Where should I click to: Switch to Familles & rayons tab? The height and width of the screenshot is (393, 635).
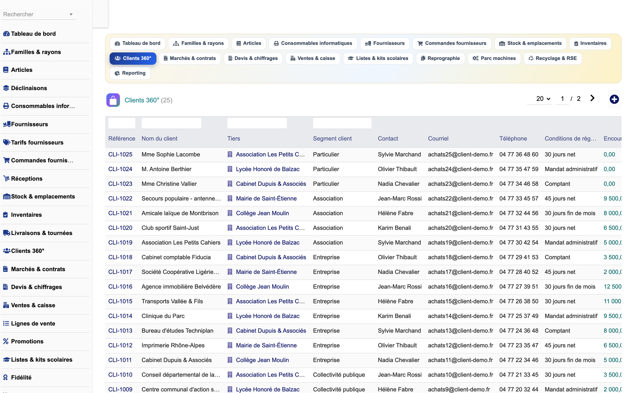[x=198, y=43]
